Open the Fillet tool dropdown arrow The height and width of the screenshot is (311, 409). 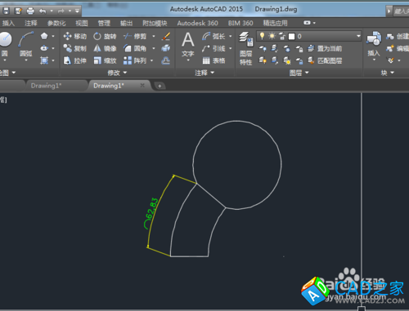point(154,48)
